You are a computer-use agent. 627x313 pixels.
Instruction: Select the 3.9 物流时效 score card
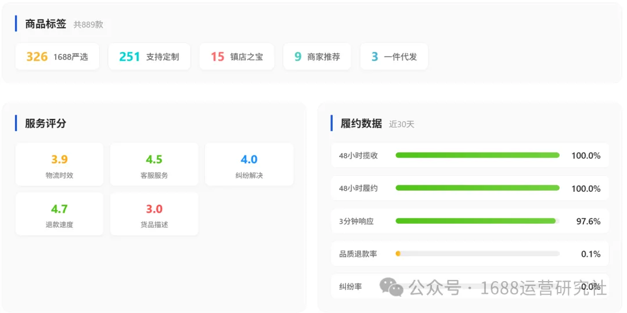pyautogui.click(x=60, y=165)
